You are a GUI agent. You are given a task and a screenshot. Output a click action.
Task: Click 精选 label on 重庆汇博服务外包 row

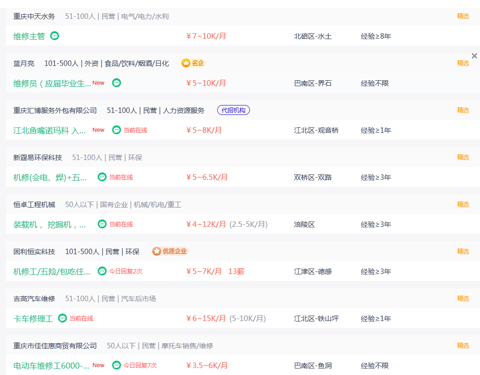[463, 110]
